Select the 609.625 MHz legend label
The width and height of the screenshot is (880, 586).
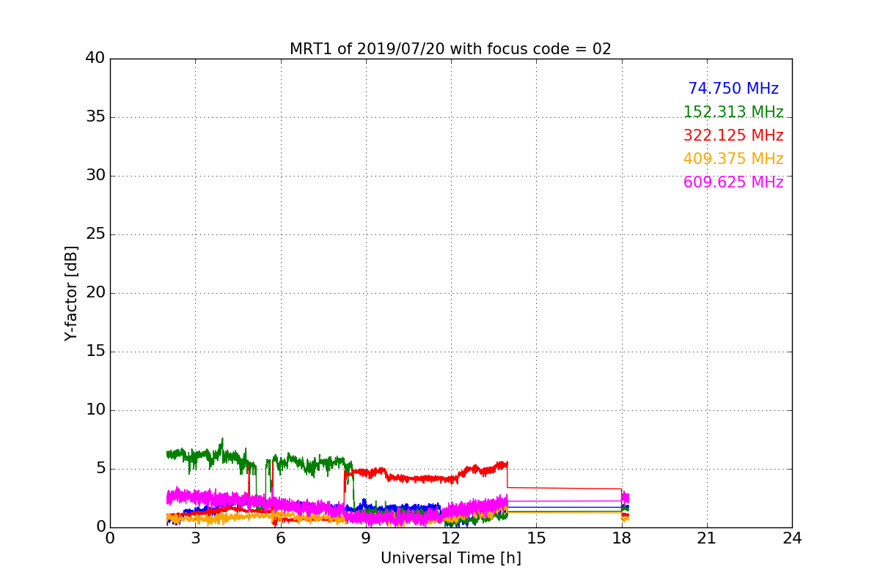733,182
